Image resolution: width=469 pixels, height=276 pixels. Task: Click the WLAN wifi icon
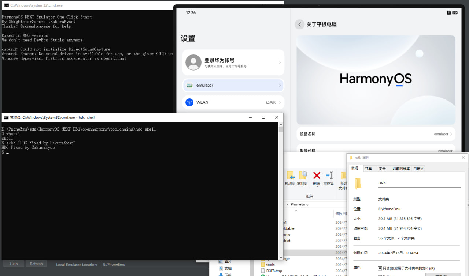pos(189,102)
